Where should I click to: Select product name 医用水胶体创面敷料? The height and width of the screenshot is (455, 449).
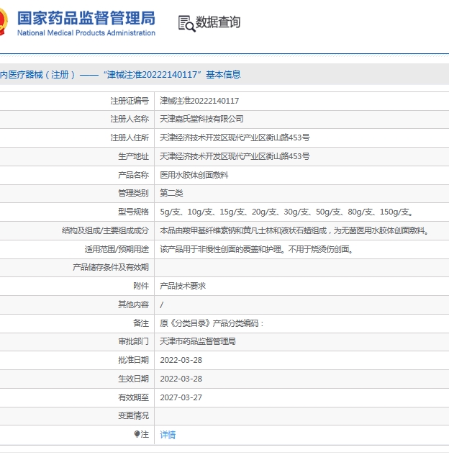tap(194, 175)
